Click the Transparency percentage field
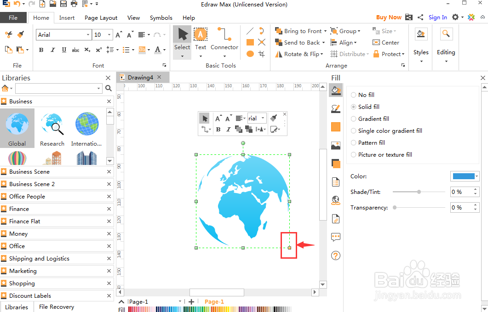Image resolution: width=488 pixels, height=312 pixels. (x=462, y=208)
